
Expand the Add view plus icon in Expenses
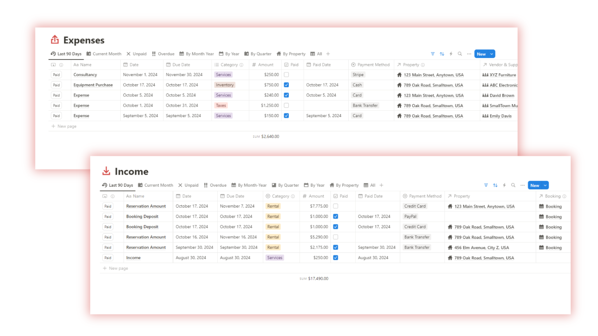pyautogui.click(x=328, y=54)
